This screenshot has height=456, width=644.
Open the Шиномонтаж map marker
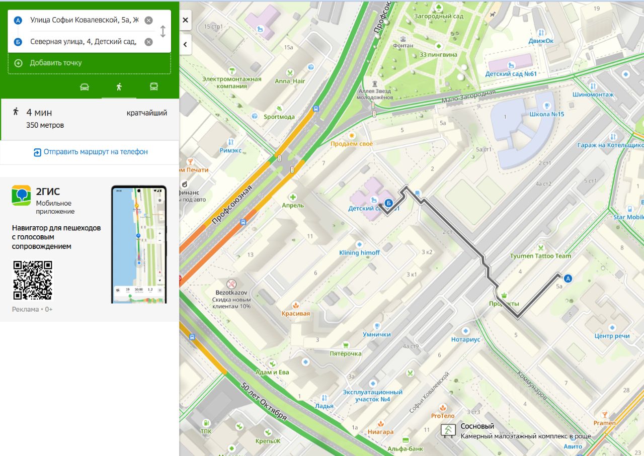pyautogui.click(x=593, y=86)
